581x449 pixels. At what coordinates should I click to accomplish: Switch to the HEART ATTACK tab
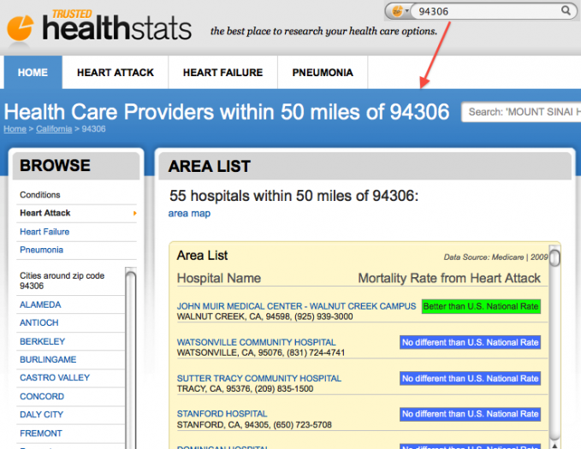(x=116, y=72)
